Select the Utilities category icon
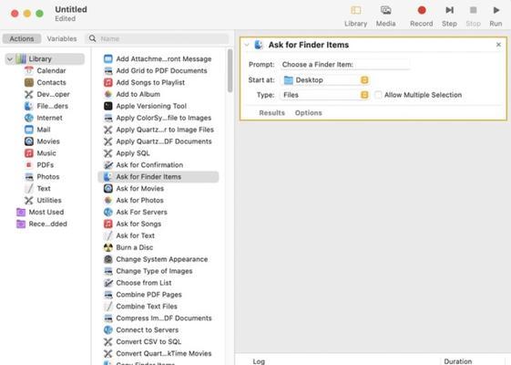This screenshot has height=365, width=511. pyautogui.click(x=29, y=200)
